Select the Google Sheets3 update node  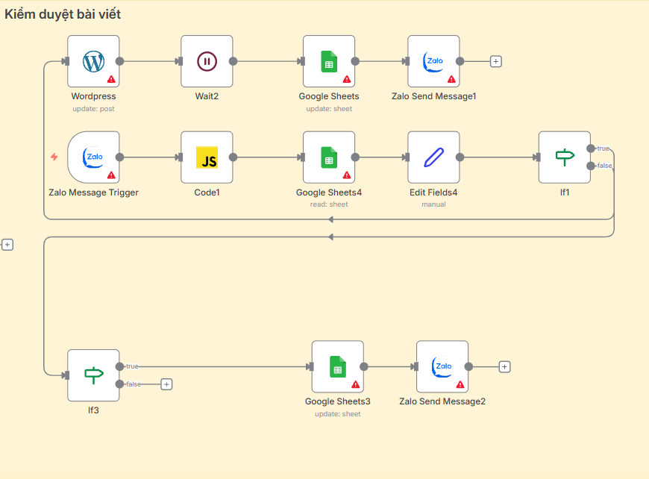[x=337, y=366]
